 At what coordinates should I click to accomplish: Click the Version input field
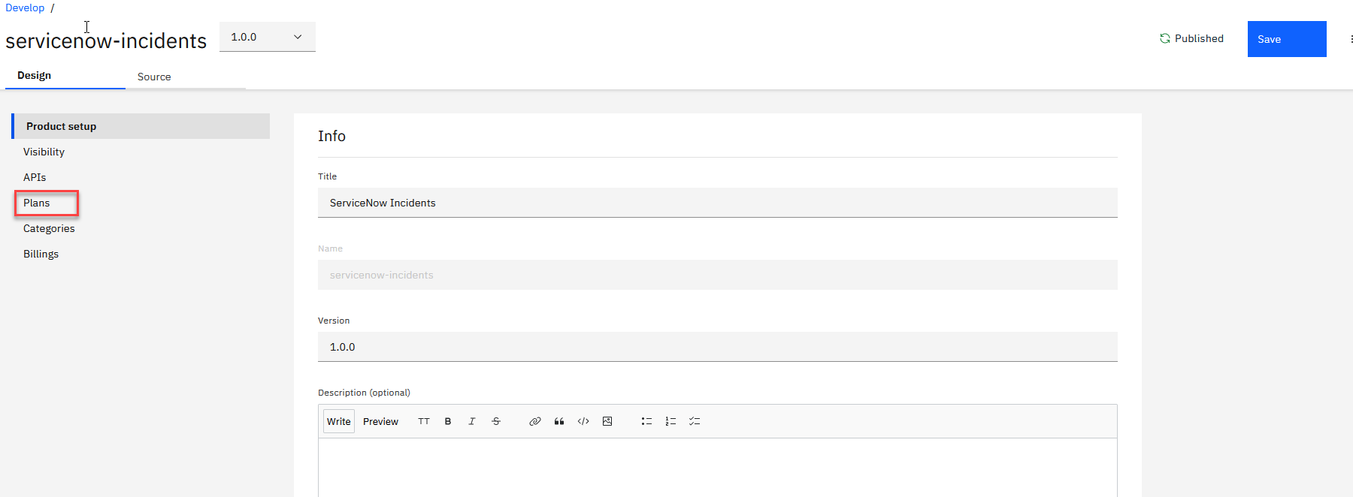[717, 347]
